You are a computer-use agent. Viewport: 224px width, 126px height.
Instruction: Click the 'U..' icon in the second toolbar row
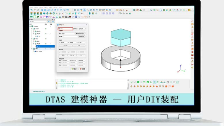pyautogui.click(x=83, y=13)
